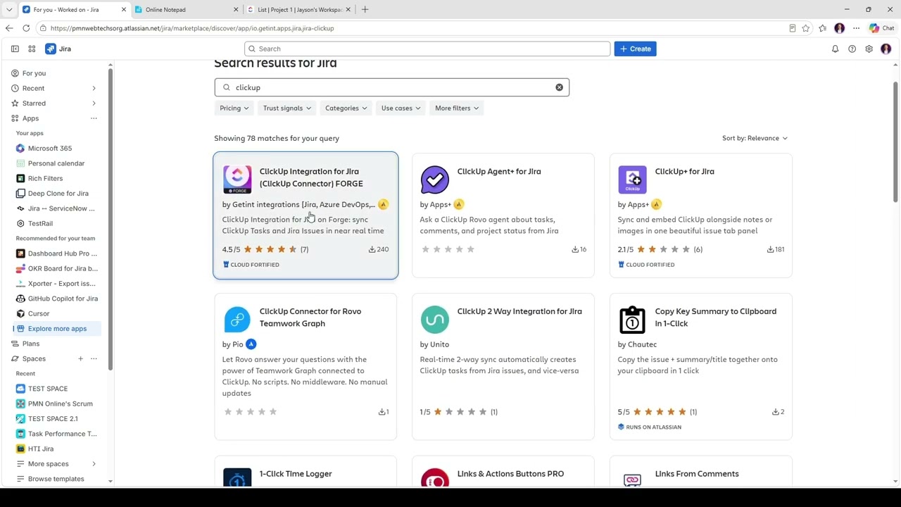
Task: Open the More filters dropdown
Action: pos(456,108)
